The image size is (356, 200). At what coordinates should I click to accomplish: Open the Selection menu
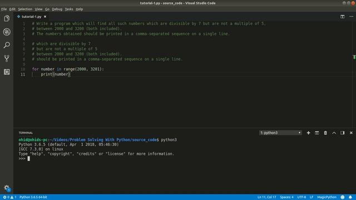(25, 9)
